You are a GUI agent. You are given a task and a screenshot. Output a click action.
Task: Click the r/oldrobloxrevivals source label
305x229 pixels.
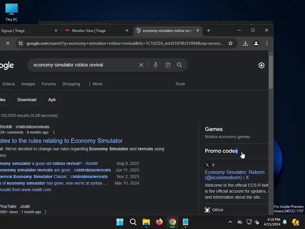(x=32, y=127)
